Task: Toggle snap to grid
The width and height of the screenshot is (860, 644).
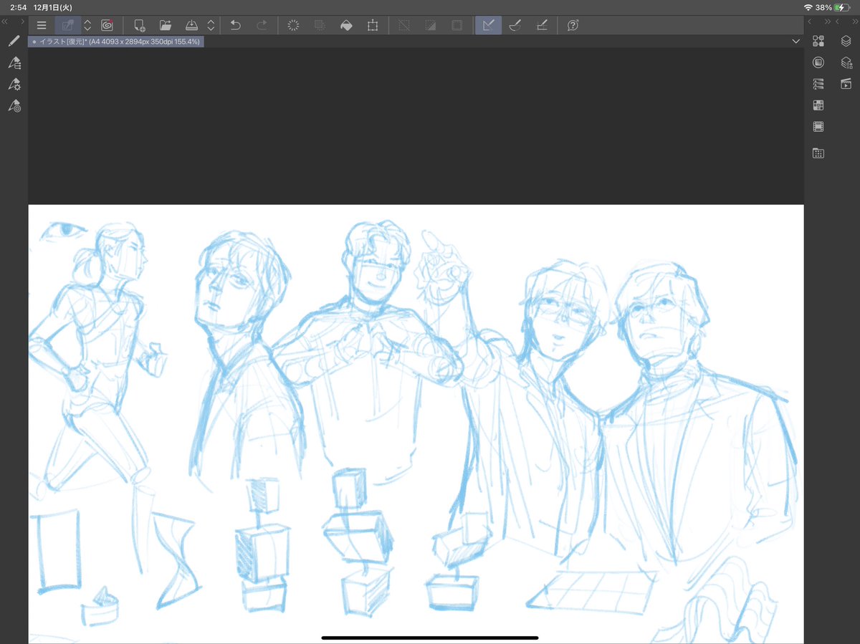Action: tap(542, 25)
